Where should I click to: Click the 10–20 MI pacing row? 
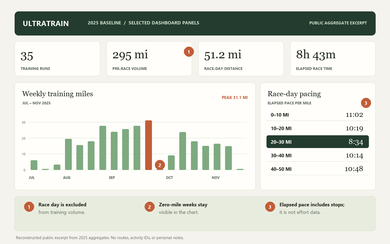pos(318,128)
